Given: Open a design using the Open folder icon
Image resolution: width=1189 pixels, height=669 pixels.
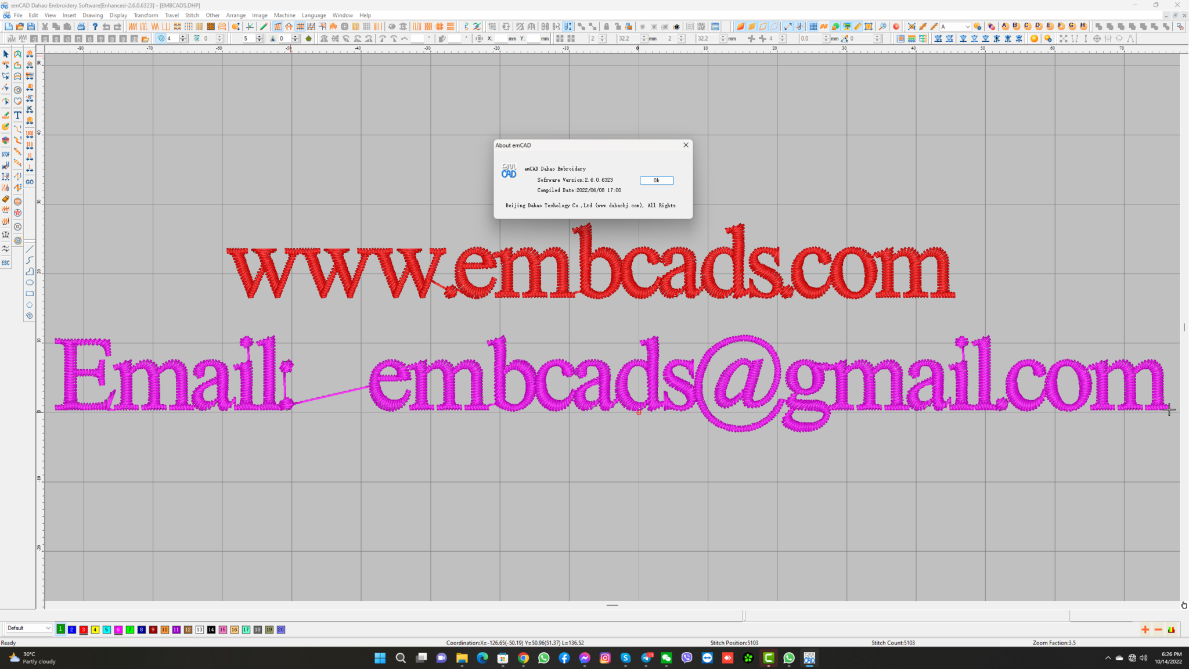Looking at the screenshot, I should pos(20,27).
